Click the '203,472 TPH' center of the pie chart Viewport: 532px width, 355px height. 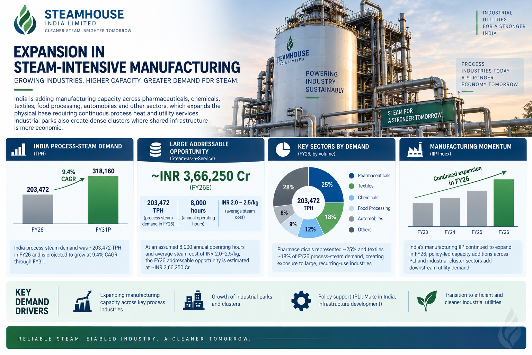(308, 204)
